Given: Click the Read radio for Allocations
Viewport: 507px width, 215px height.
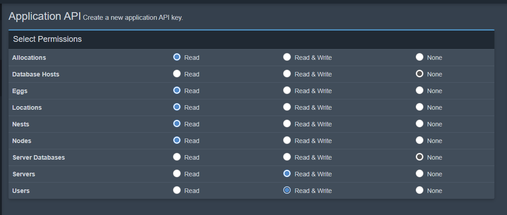Looking at the screenshot, I should coord(177,57).
